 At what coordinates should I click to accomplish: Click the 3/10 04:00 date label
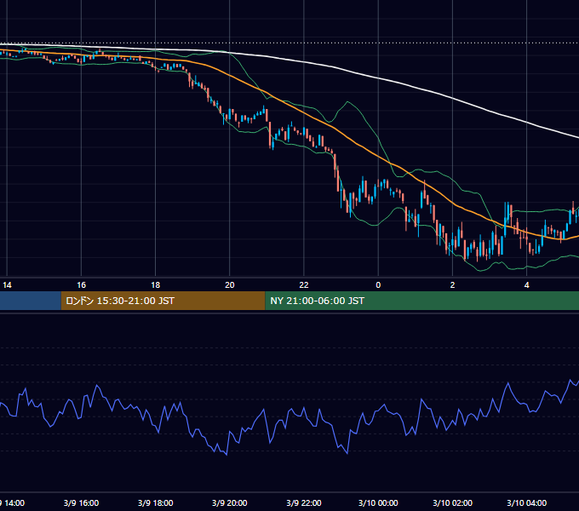click(526, 502)
